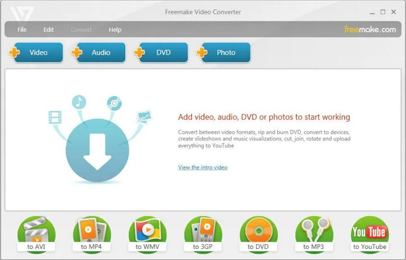Click the 'Freemake Video Converter' window title

pyautogui.click(x=203, y=12)
